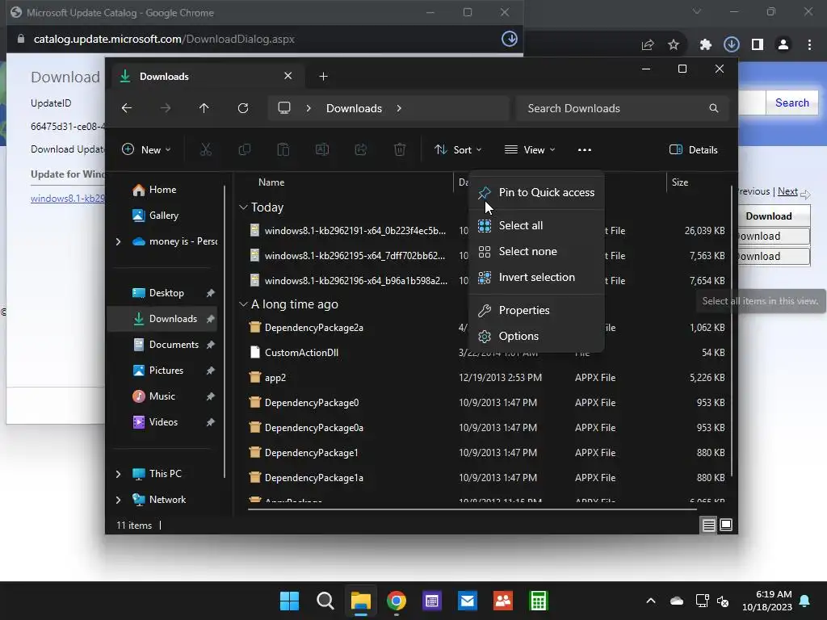Open Pictures in navigation pane
This screenshot has width=827, height=620.
(x=162, y=371)
